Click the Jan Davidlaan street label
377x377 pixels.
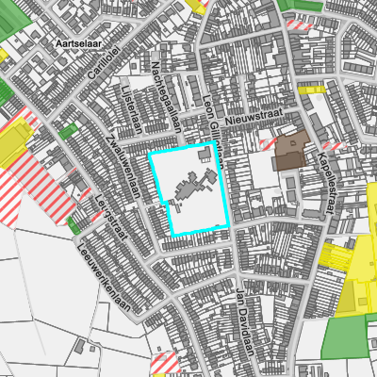[x=245, y=321]
